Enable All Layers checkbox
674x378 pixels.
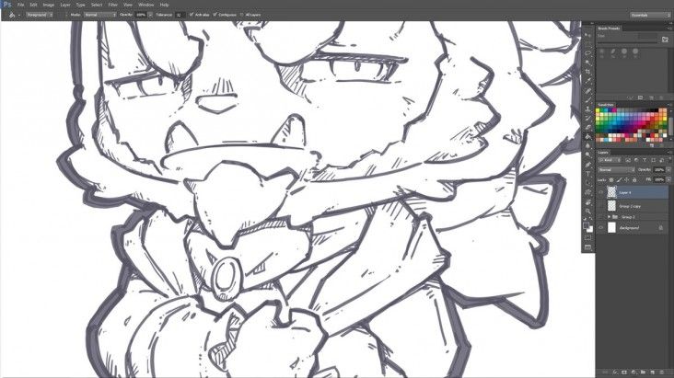(x=241, y=15)
